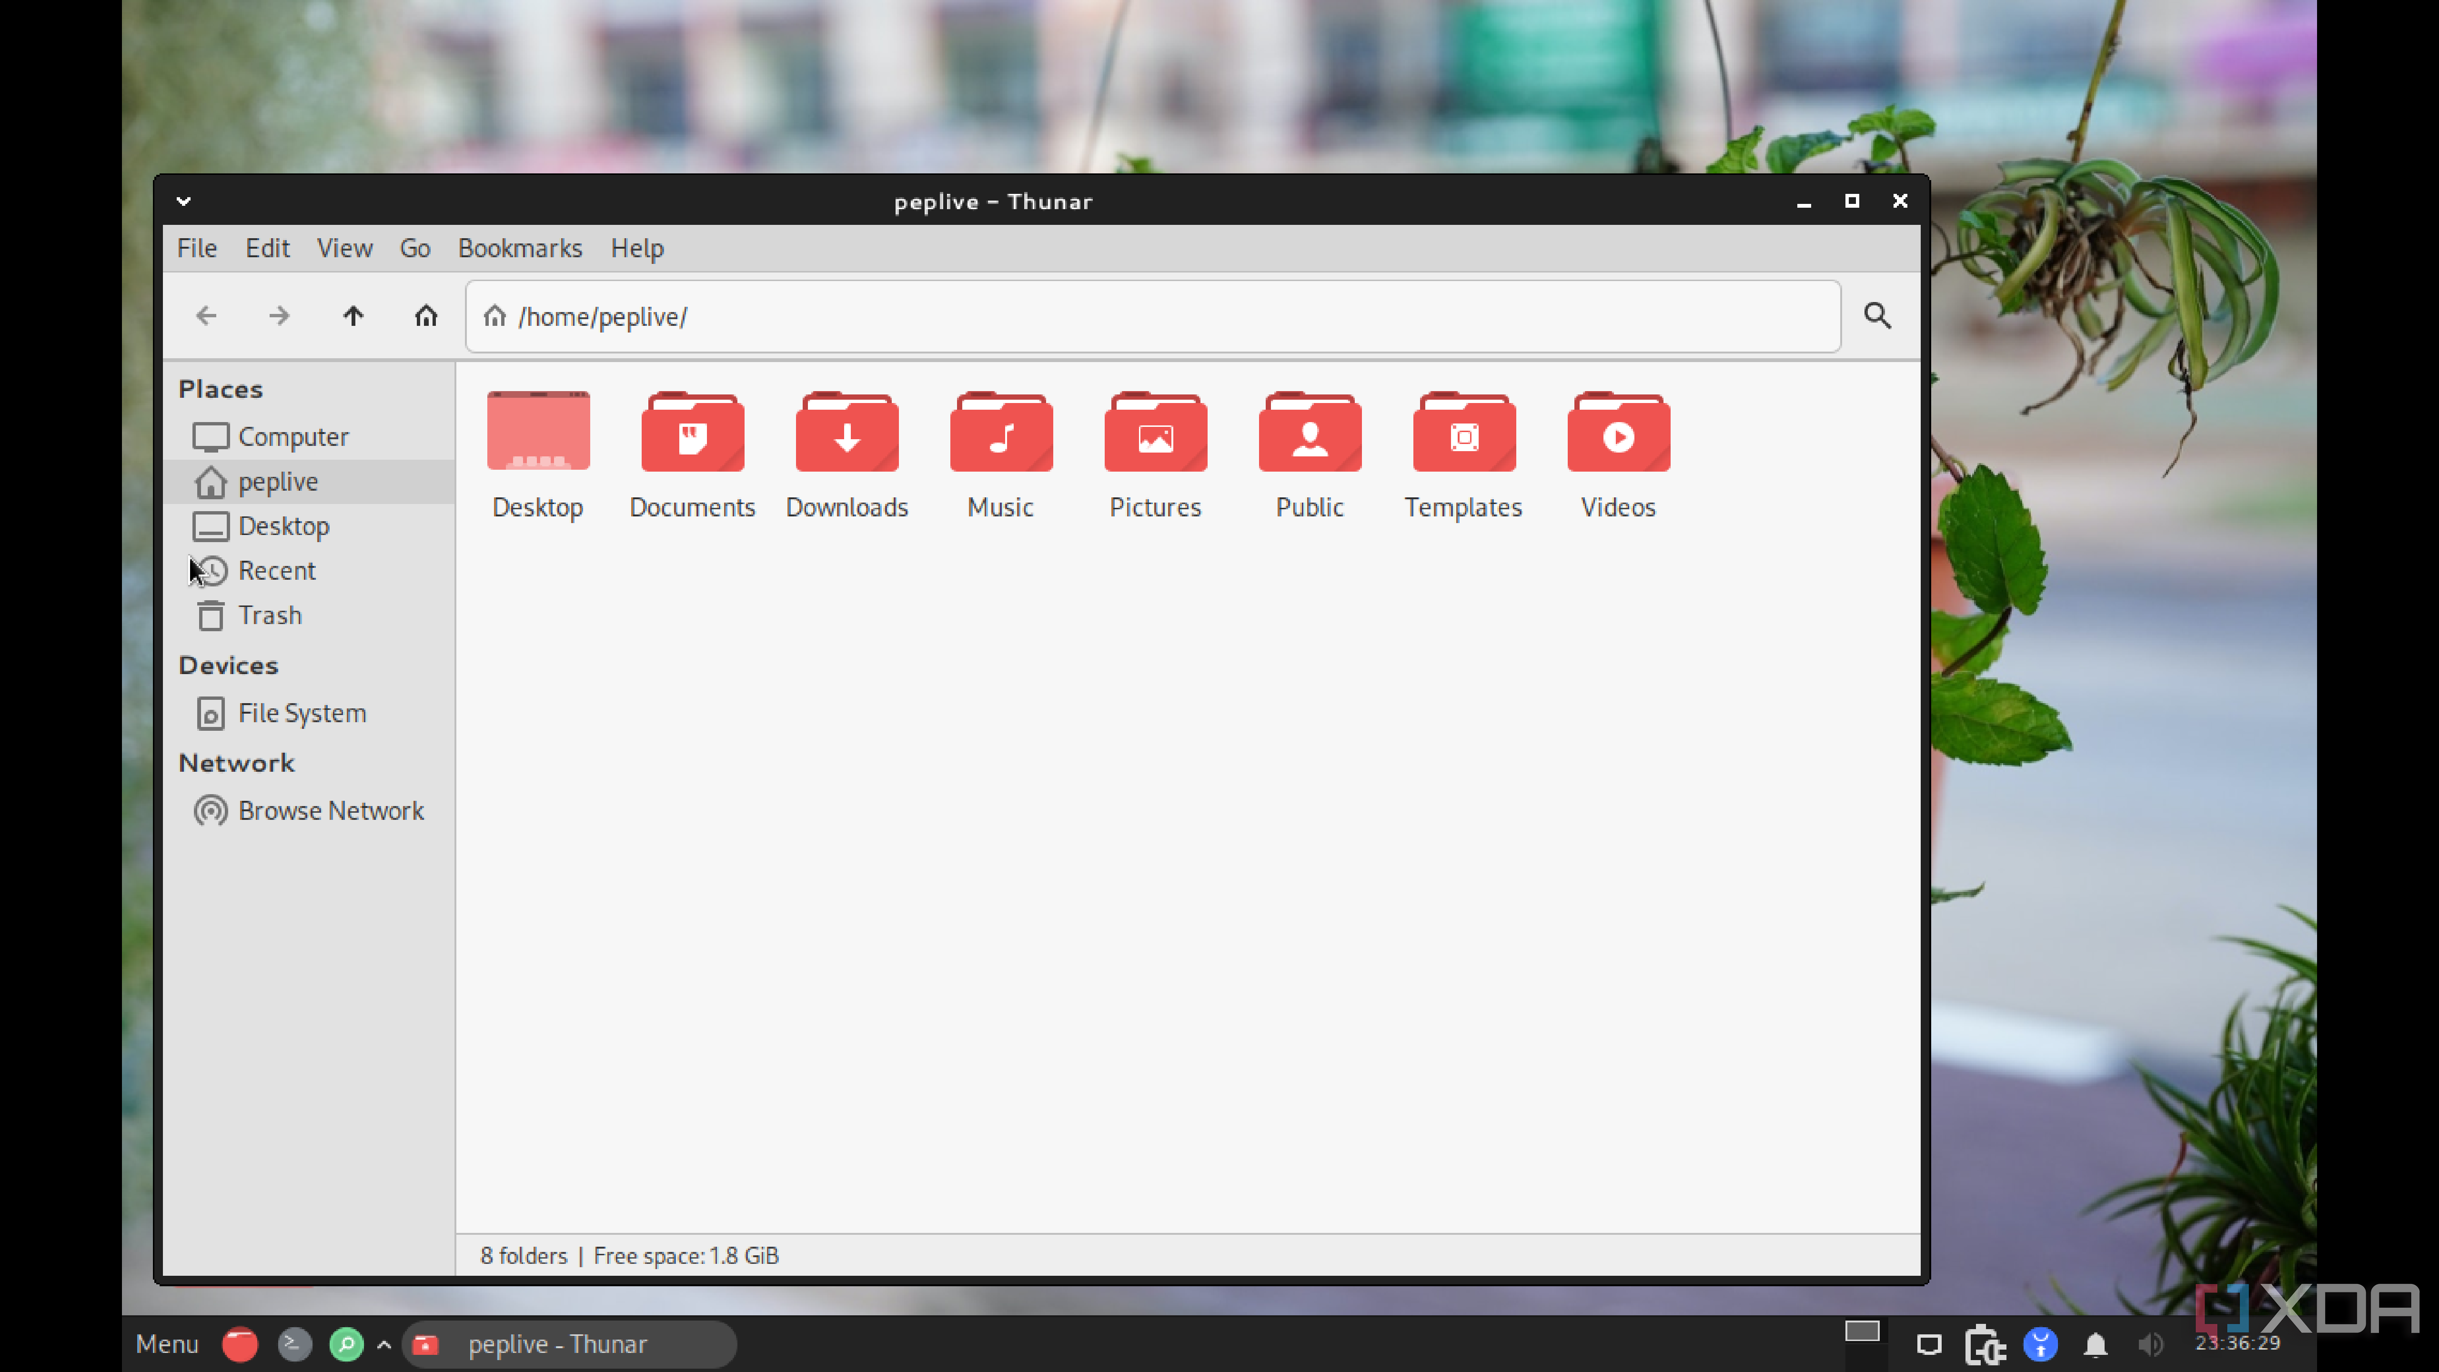
Task: Open the window menu chevron in titlebar
Action: click(x=184, y=201)
